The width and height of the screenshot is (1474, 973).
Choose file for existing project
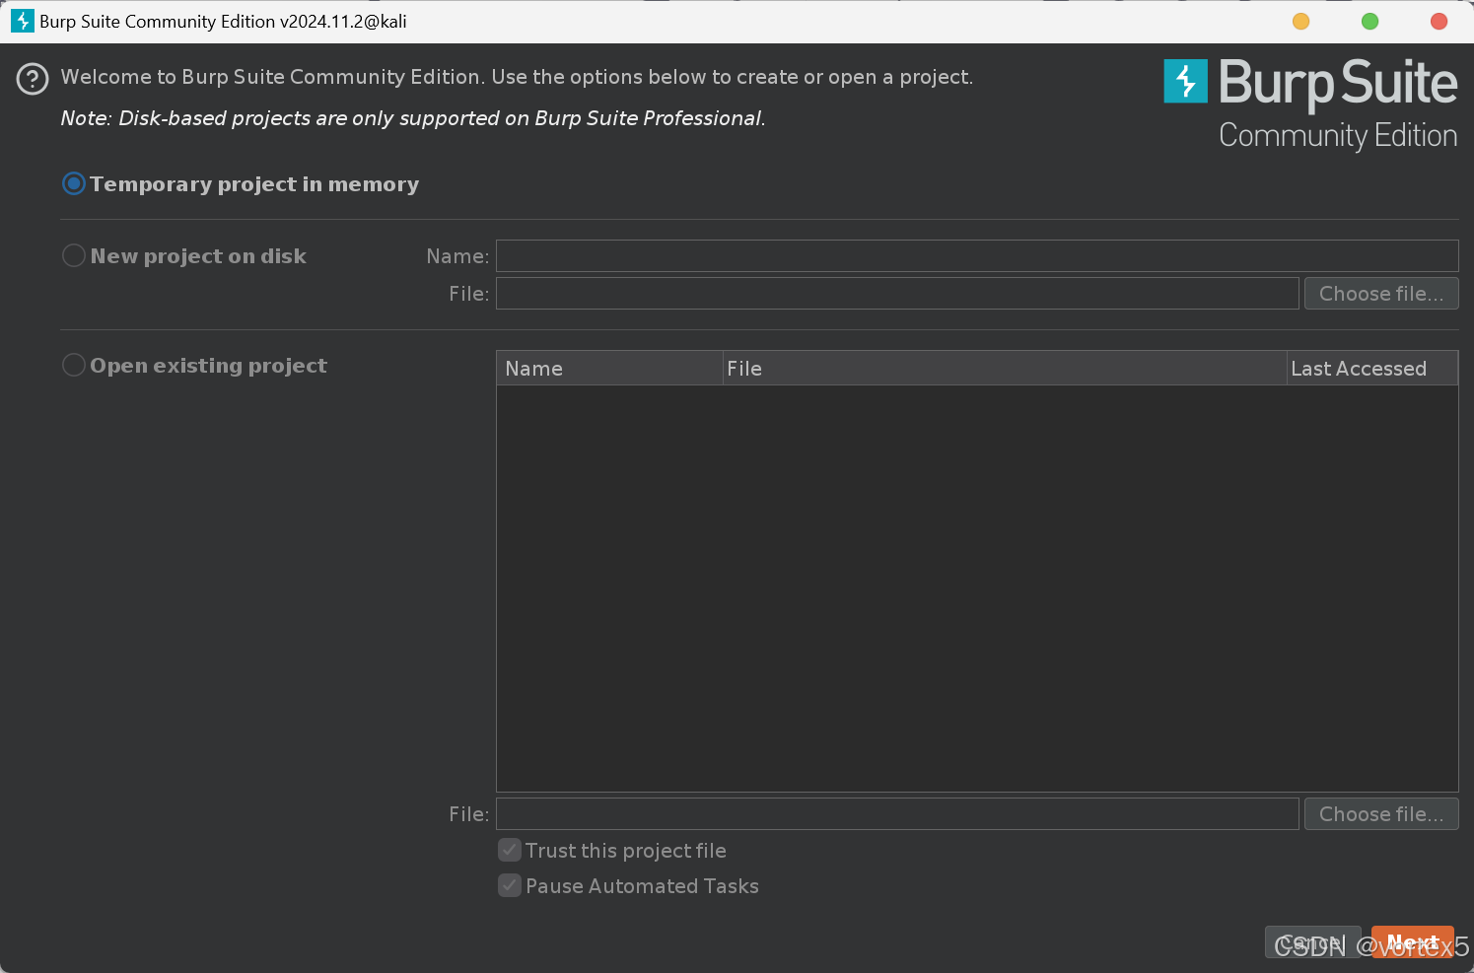[x=1381, y=813]
